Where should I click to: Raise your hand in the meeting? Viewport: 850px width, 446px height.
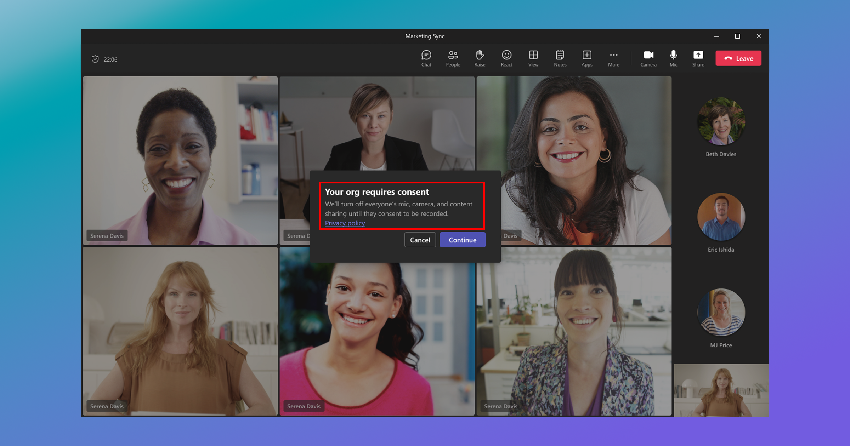tap(480, 56)
